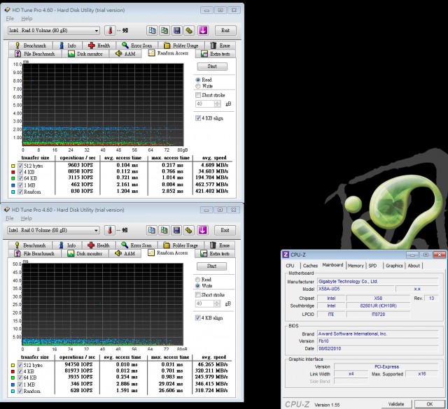Click temperature thermometer icon in bottom HD Tune

(110, 230)
